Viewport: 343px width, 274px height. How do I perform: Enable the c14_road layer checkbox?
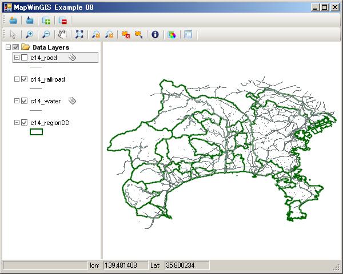[24, 58]
